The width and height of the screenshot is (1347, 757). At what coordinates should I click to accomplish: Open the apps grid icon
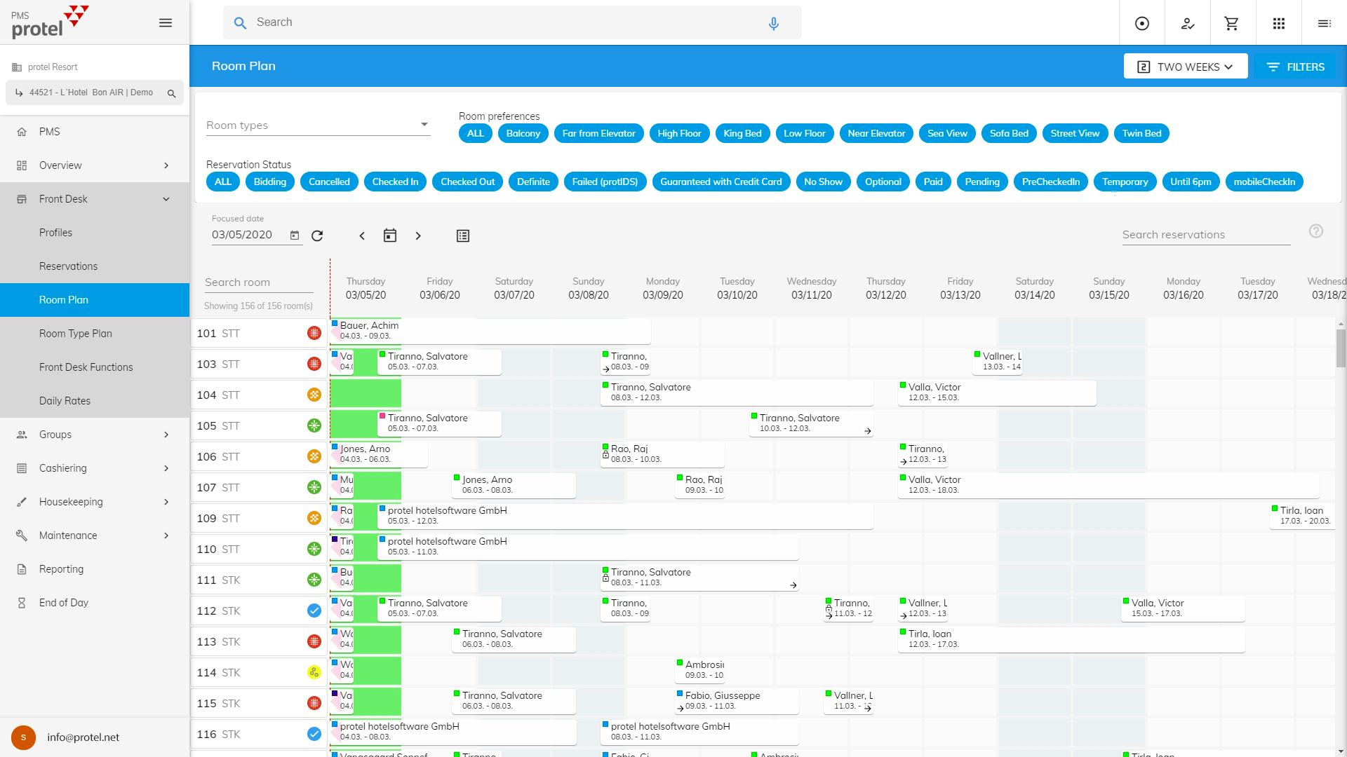[x=1279, y=22]
